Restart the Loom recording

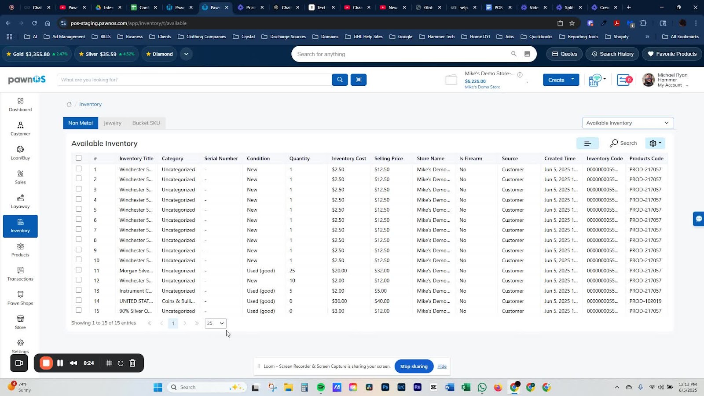[x=121, y=363]
